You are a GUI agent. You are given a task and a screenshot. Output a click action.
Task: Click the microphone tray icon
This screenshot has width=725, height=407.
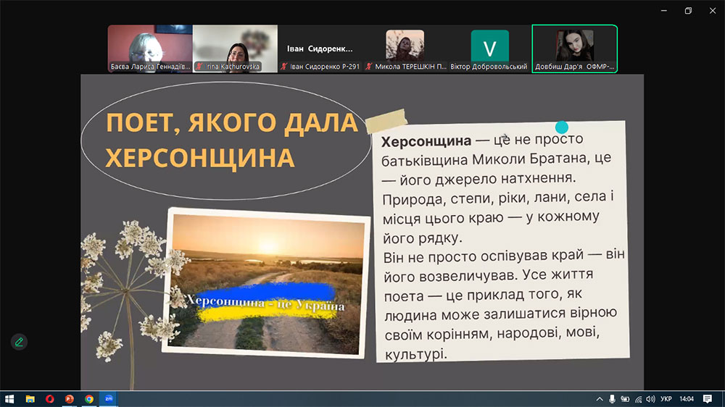[612, 399]
